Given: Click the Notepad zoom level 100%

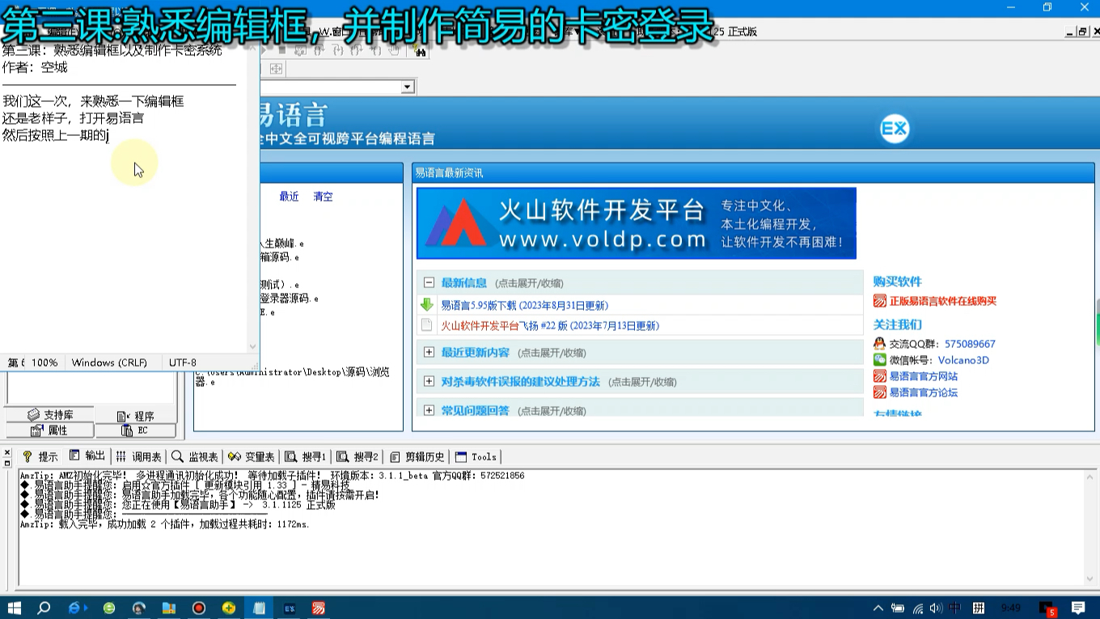Looking at the screenshot, I should [44, 362].
